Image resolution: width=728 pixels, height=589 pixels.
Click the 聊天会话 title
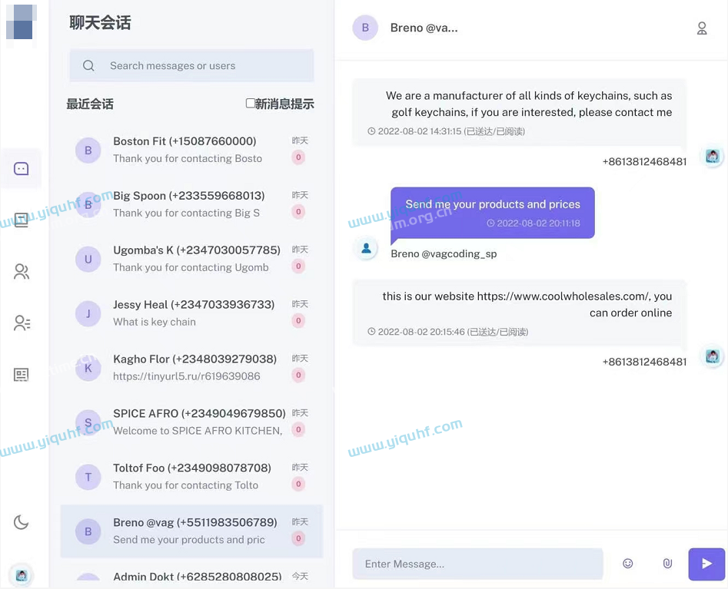(x=100, y=22)
